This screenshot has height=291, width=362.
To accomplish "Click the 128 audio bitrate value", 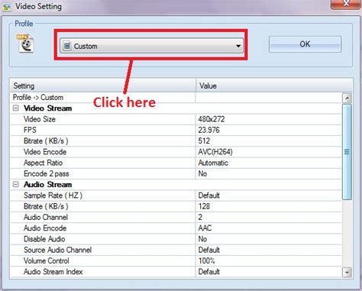I will coord(204,206).
